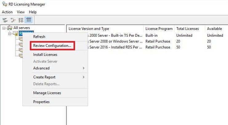Sort by License Program column header
Viewport: 228px width, 125px height.
click(x=159, y=29)
